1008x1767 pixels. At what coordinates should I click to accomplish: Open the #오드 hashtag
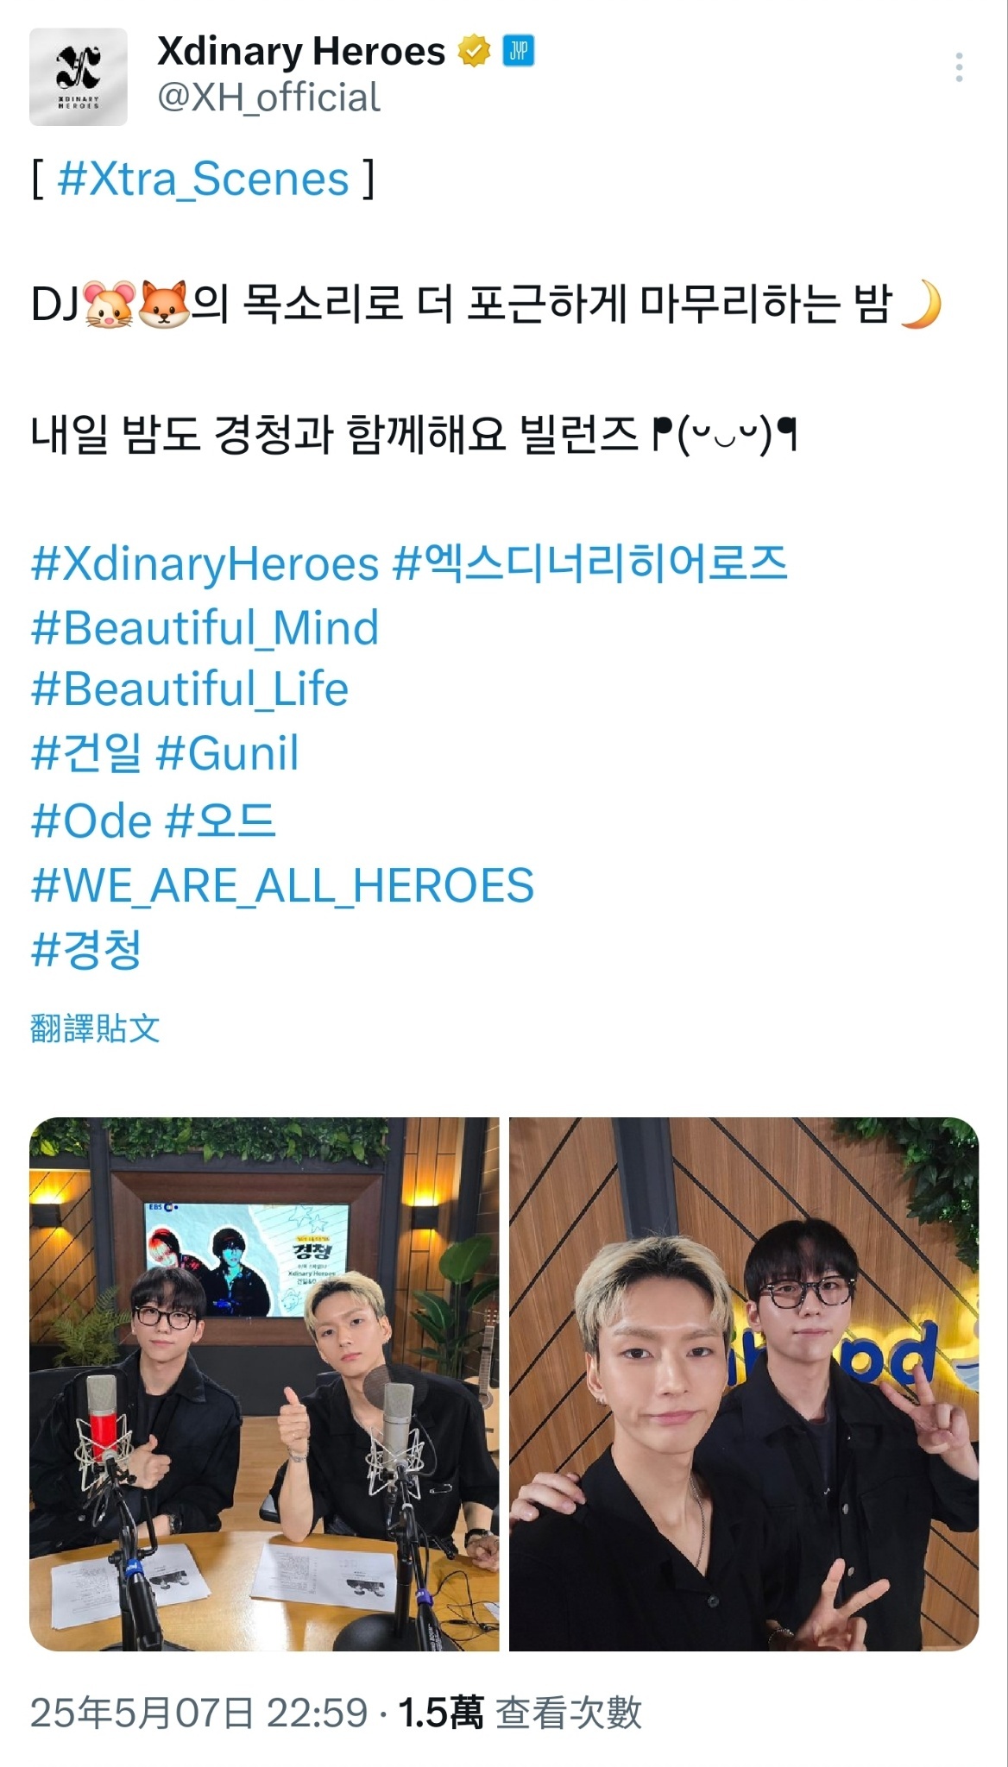click(220, 821)
